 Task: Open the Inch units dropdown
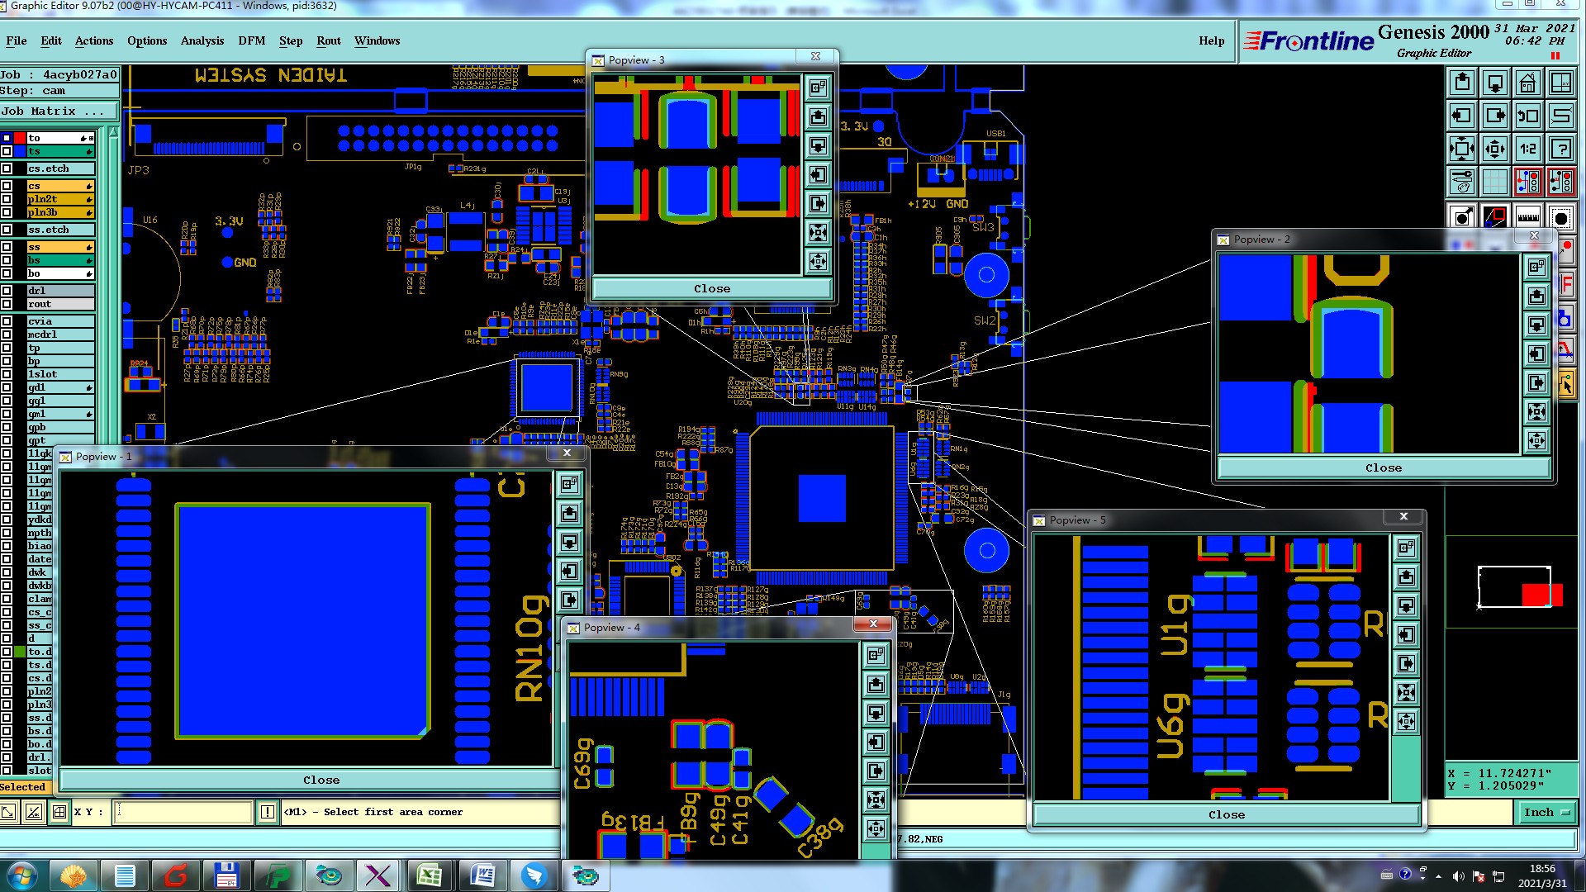[x=1546, y=812]
